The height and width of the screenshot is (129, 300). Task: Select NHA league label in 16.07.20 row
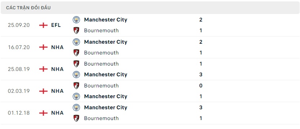click(57, 47)
